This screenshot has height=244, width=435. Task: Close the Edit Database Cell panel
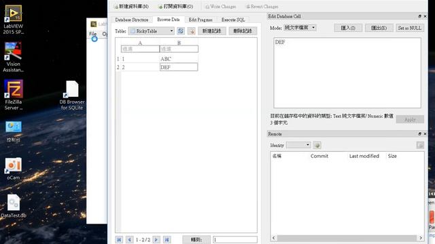(x=425, y=16)
